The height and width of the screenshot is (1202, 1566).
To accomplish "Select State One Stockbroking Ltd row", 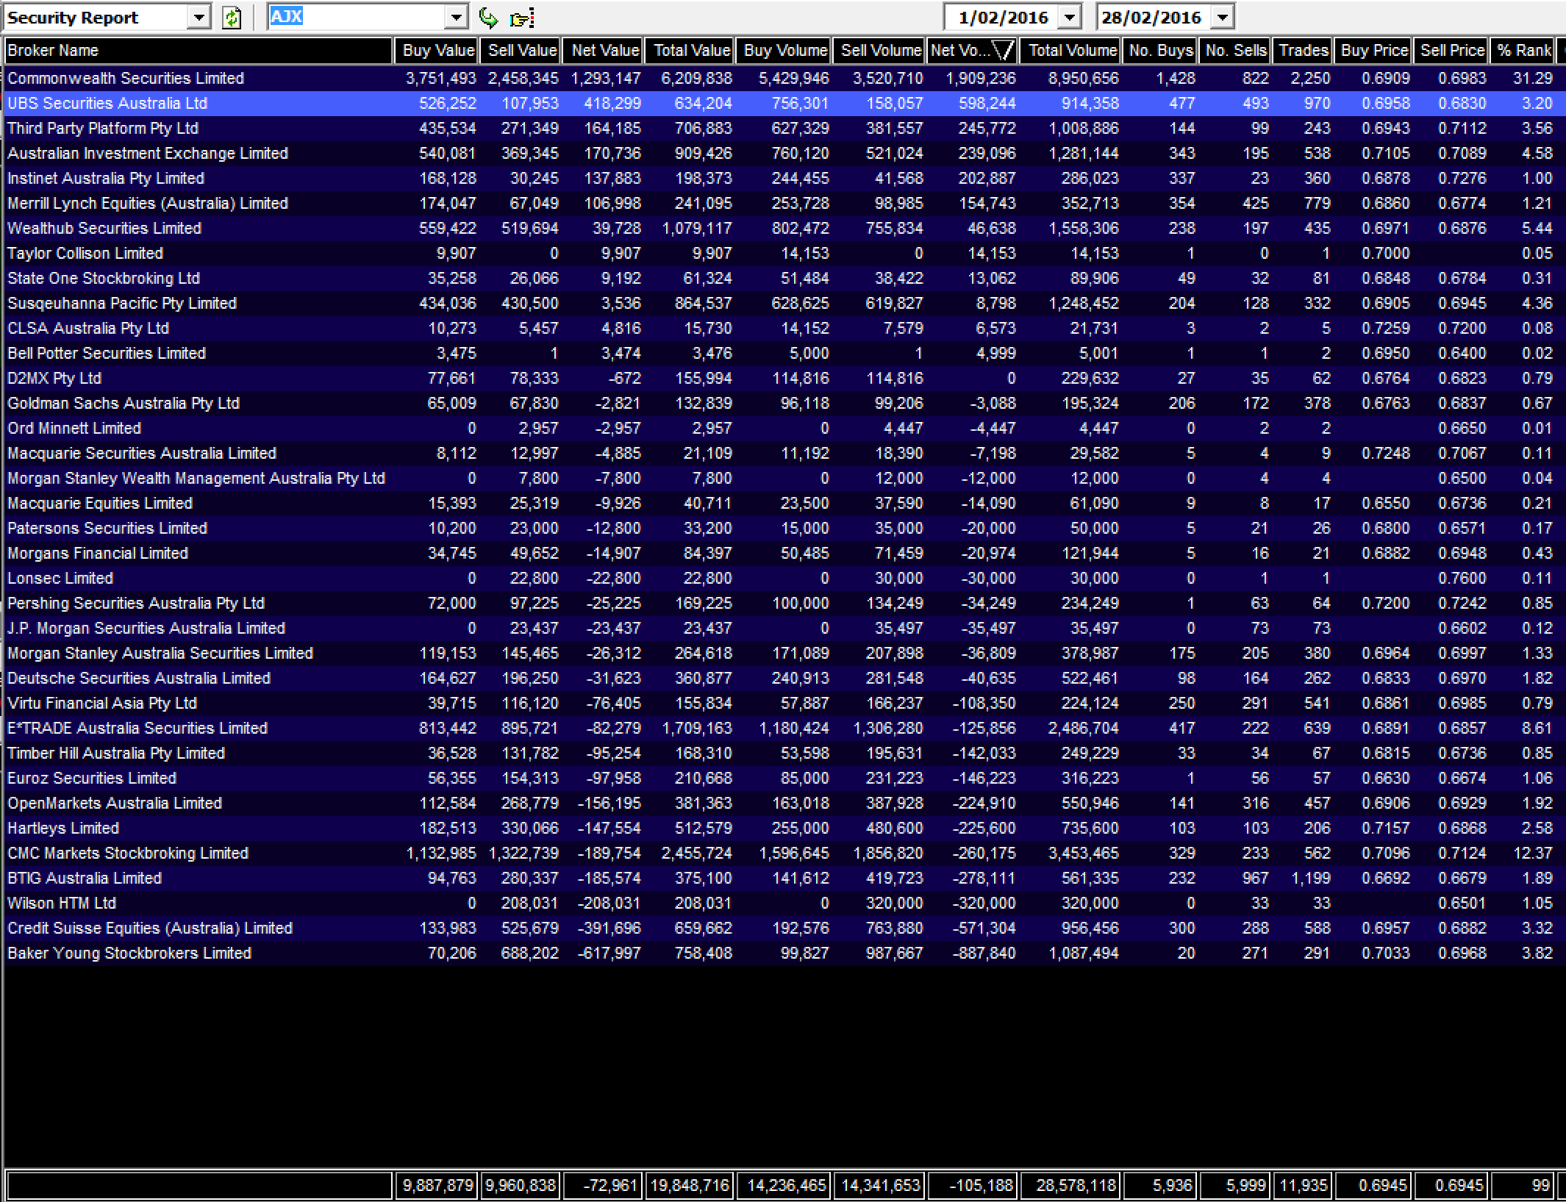I will 784,278.
